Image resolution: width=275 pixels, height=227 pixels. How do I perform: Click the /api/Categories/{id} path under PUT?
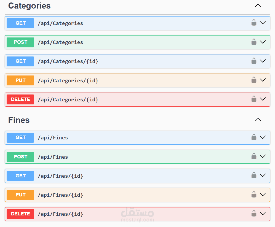point(68,80)
